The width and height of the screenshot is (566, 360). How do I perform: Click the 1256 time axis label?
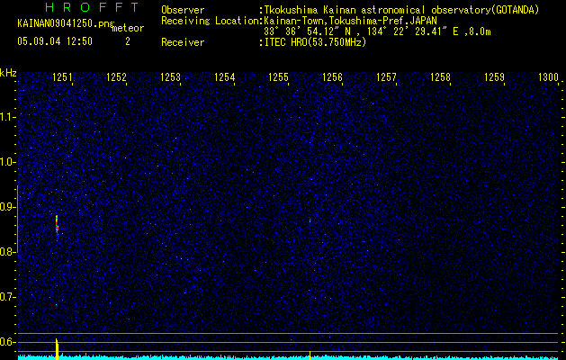[x=332, y=77]
